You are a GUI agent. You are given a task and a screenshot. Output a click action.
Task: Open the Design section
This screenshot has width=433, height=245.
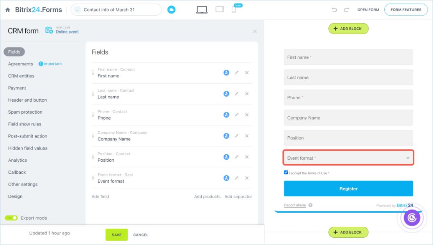(x=15, y=196)
